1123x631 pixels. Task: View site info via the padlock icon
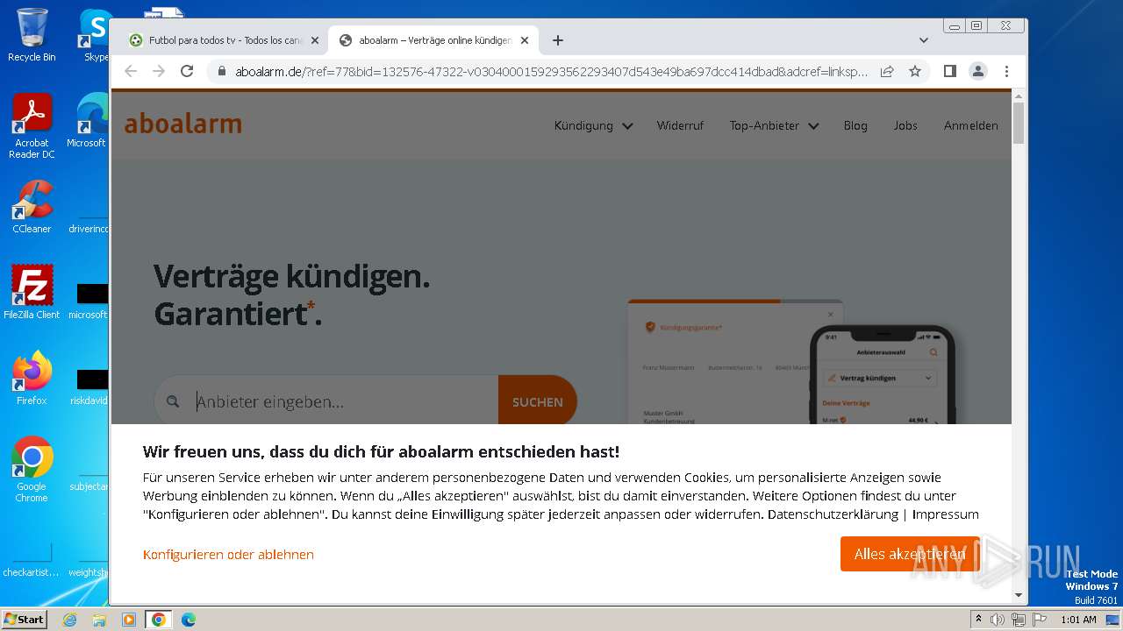(x=221, y=72)
